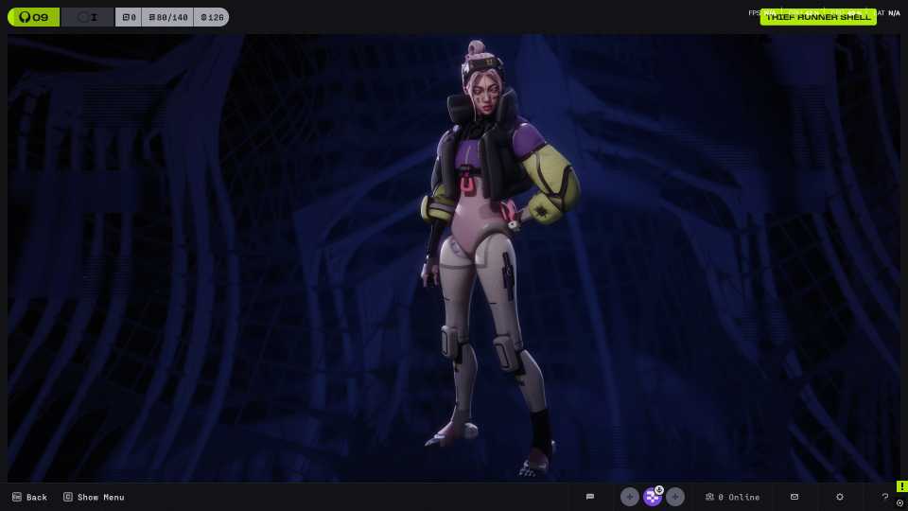This screenshot has width=908, height=511.
Task: Open the mail envelope inbox
Action: coord(794,497)
